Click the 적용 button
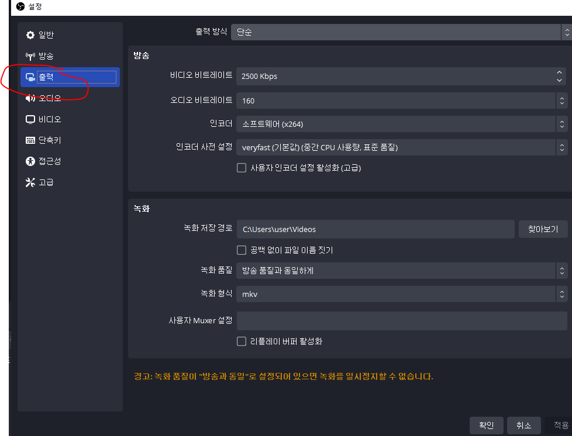The image size is (572, 436). point(560,425)
